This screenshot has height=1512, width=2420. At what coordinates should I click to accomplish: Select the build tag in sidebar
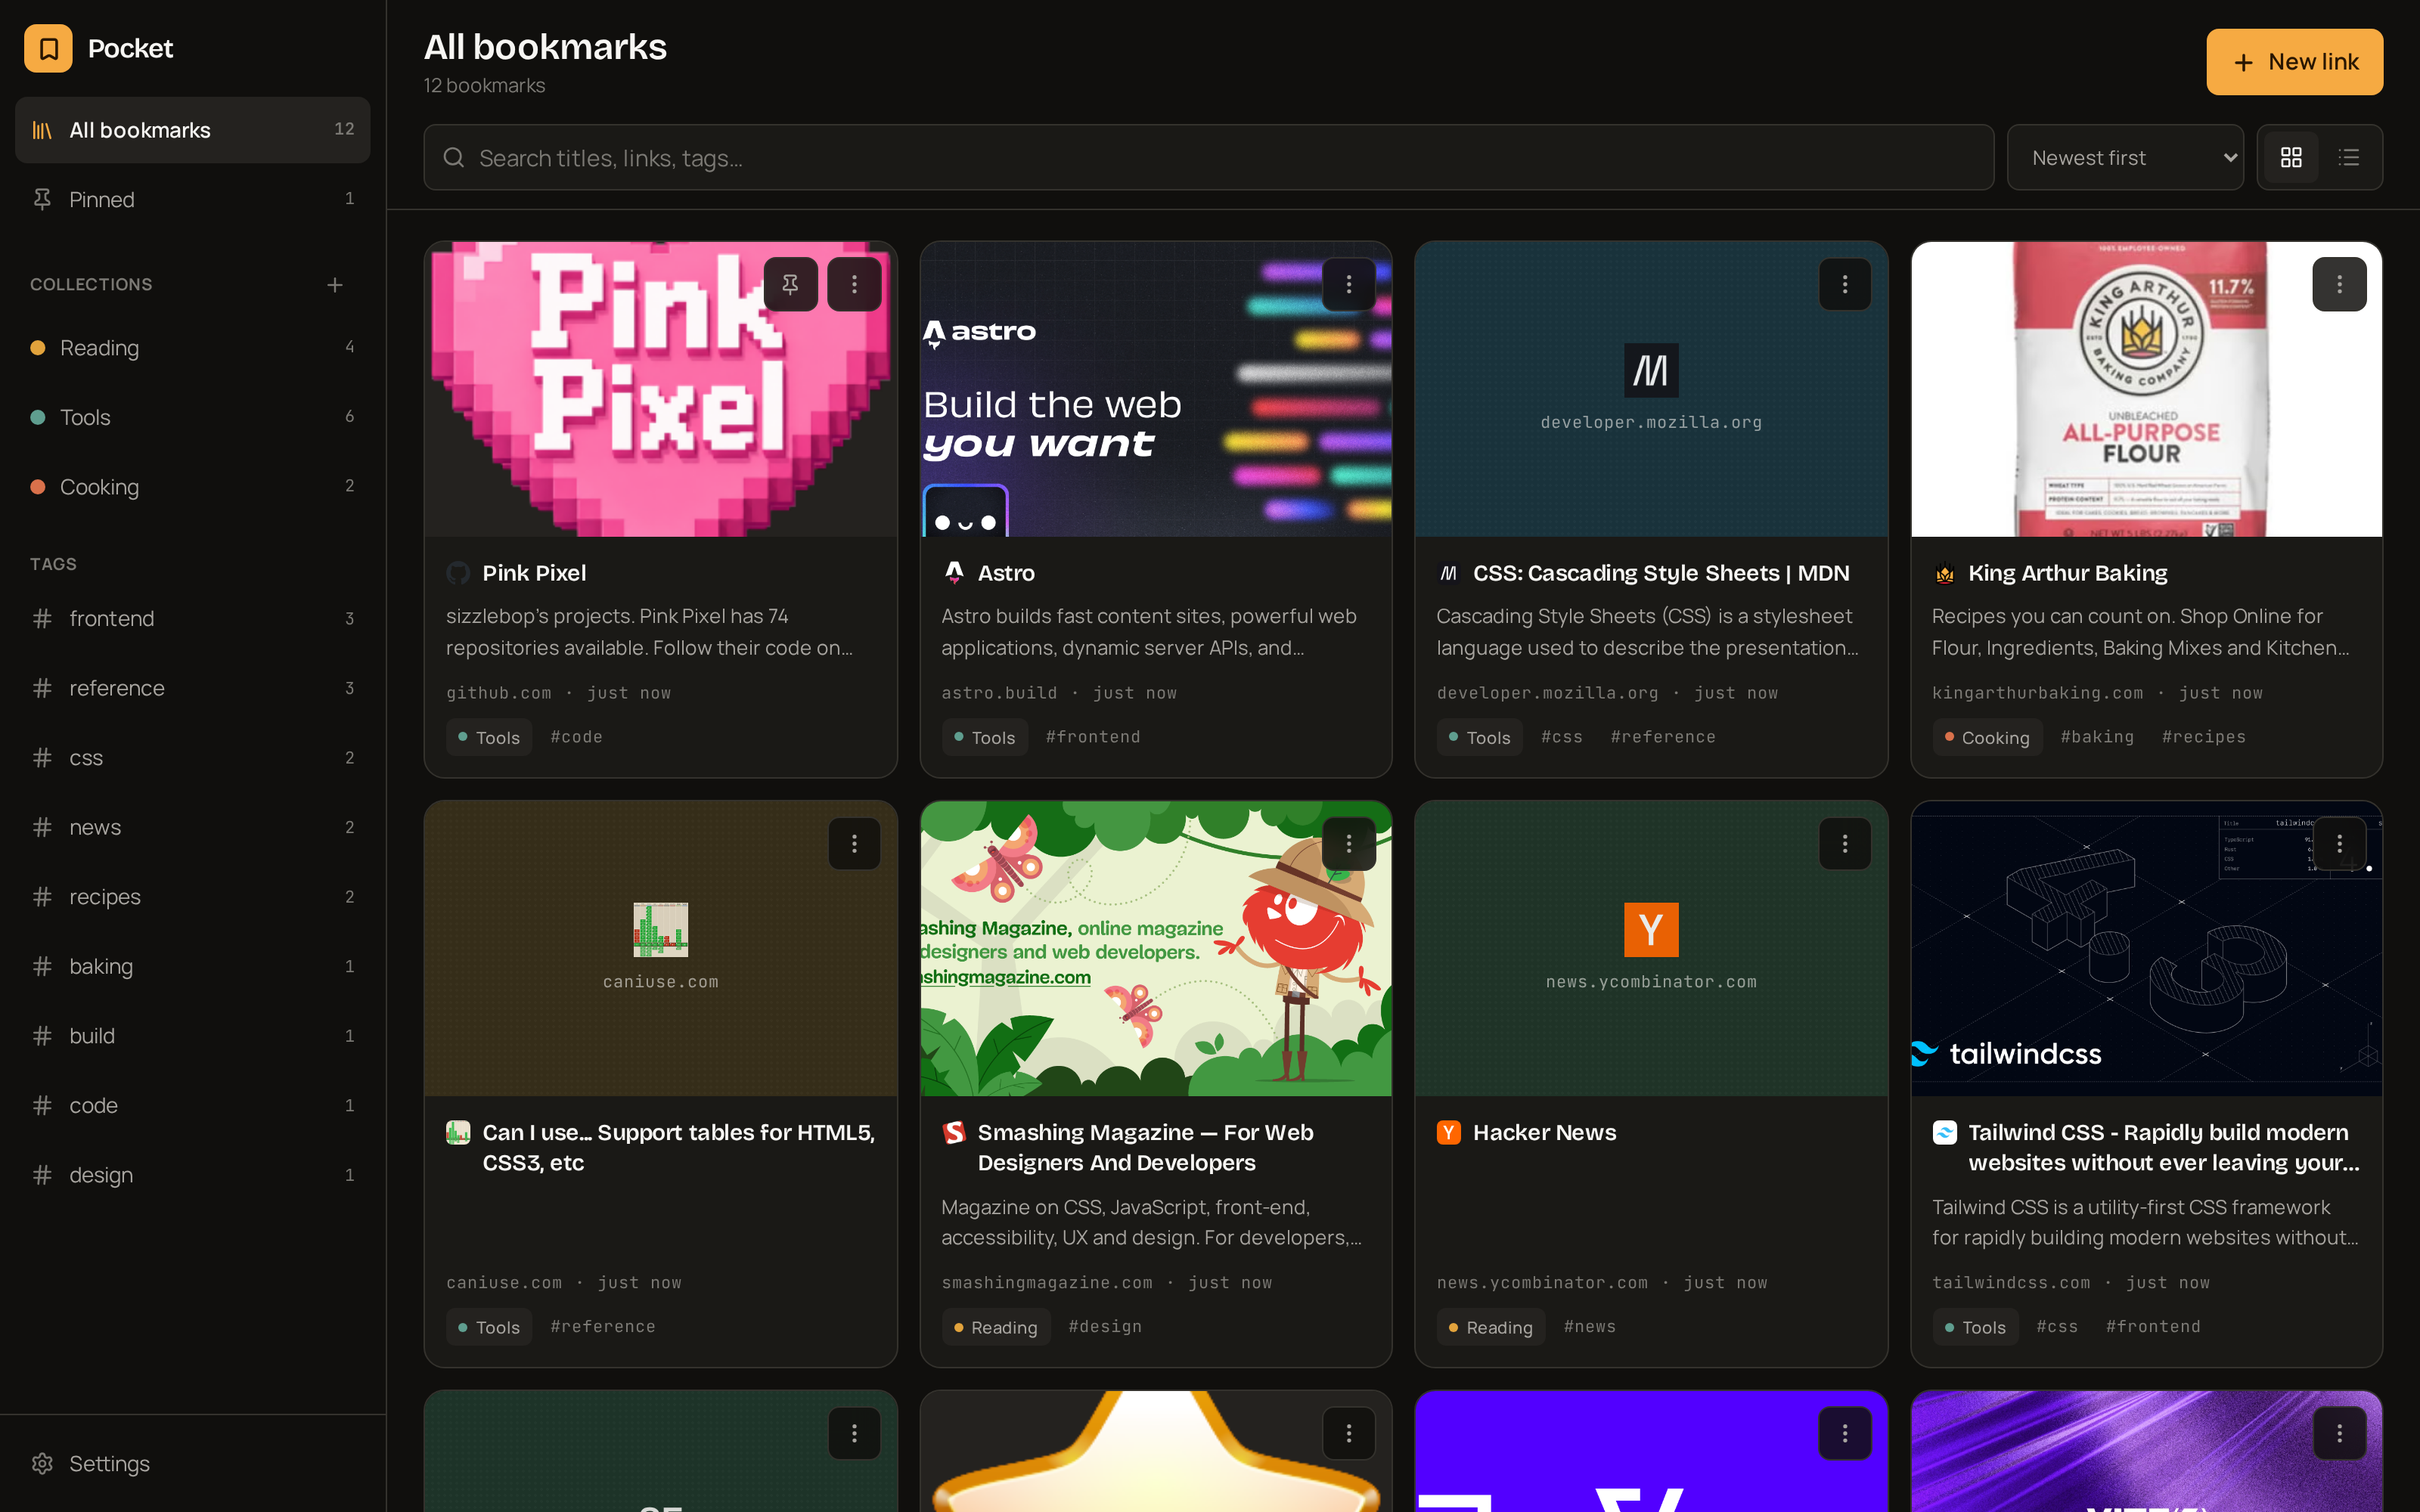click(192, 1036)
